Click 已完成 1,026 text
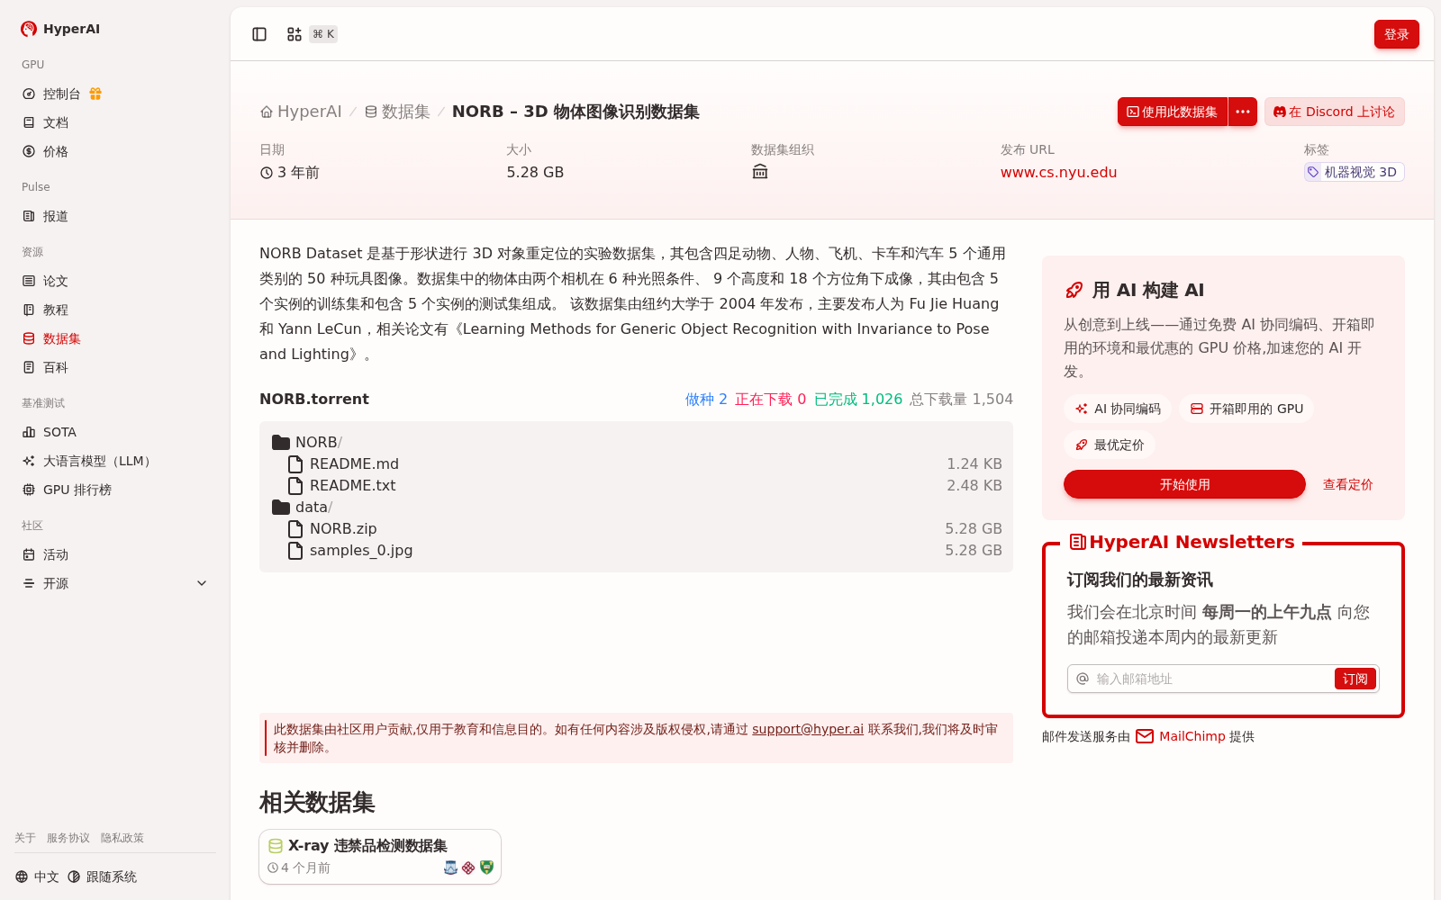This screenshot has width=1441, height=900. coord(857,399)
